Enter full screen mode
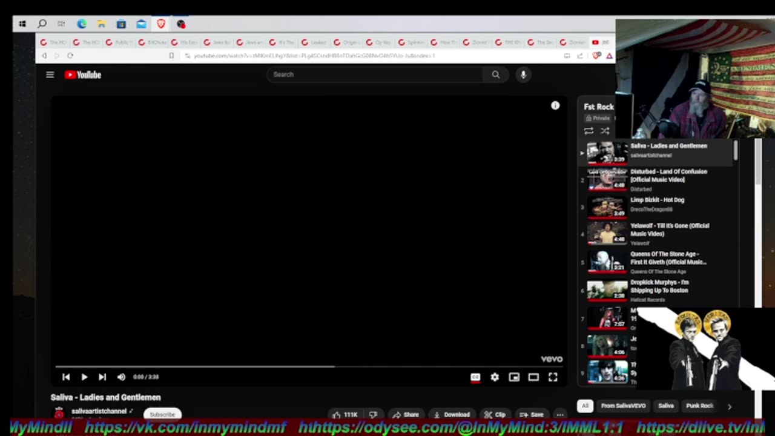The height and width of the screenshot is (436, 775). point(553,377)
